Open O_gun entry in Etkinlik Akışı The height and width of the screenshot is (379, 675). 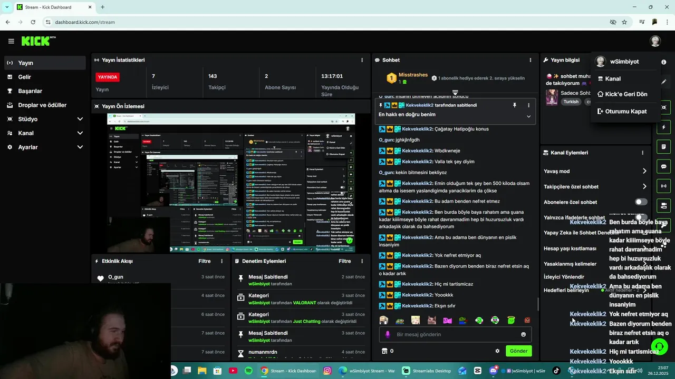(115, 277)
